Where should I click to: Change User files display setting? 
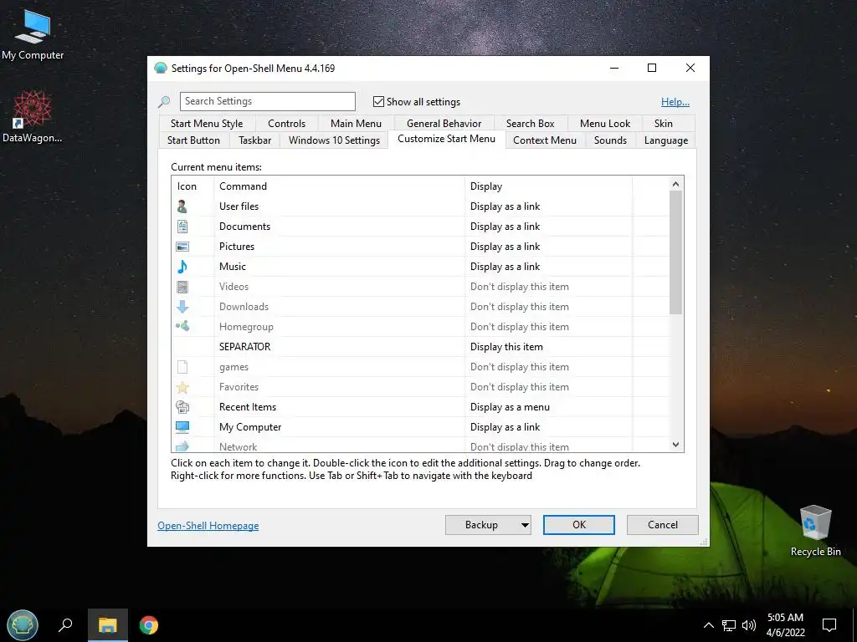[505, 206]
